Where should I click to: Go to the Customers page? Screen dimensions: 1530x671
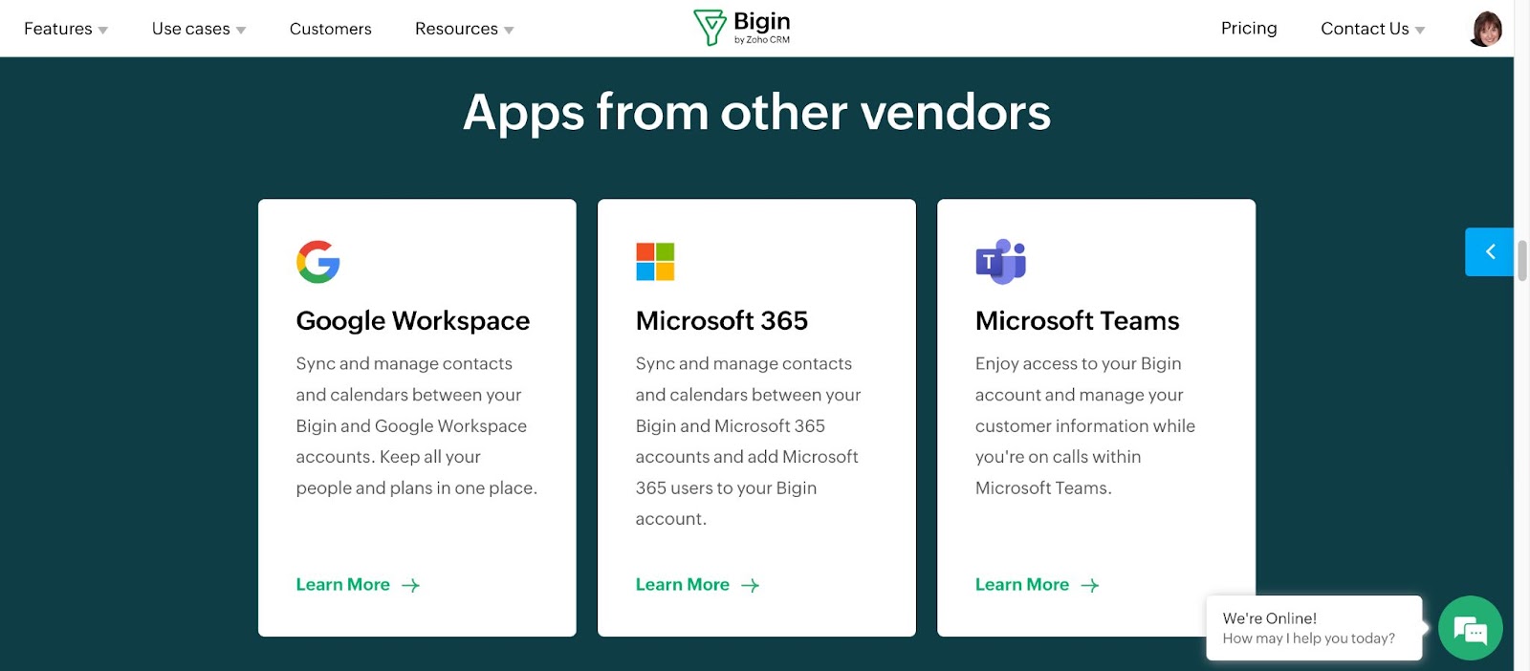coord(331,29)
